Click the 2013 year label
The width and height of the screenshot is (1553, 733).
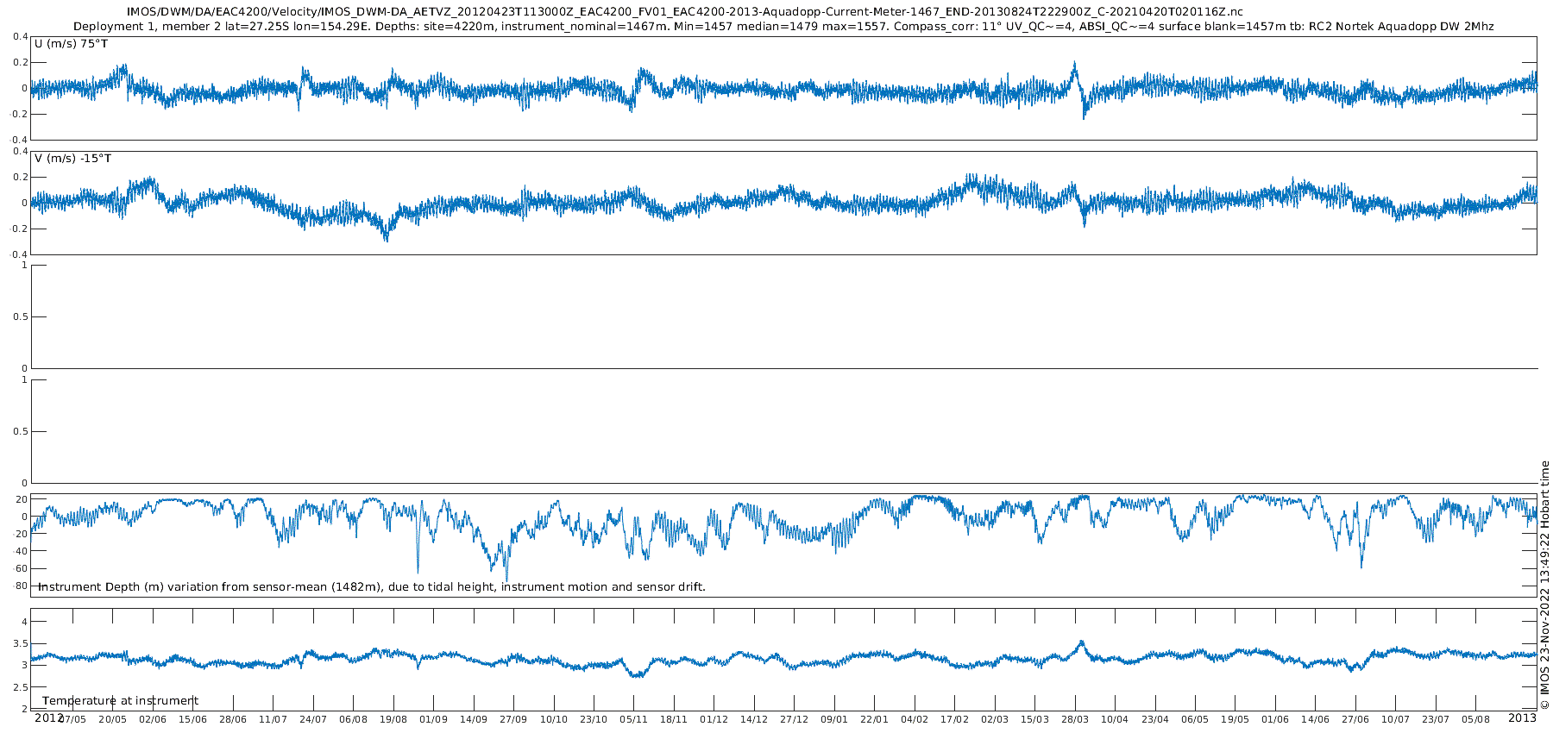1522,717
